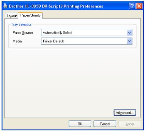
Task: Click the Media label
Action: point(18,41)
